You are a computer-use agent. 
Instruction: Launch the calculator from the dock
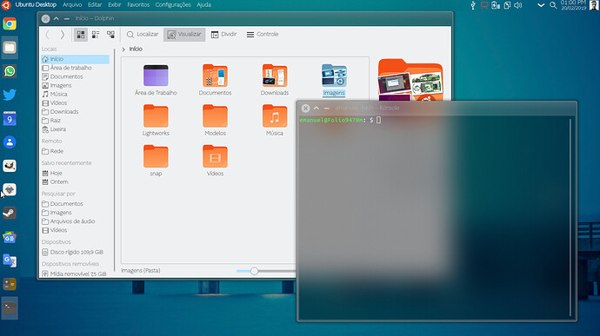click(10, 285)
